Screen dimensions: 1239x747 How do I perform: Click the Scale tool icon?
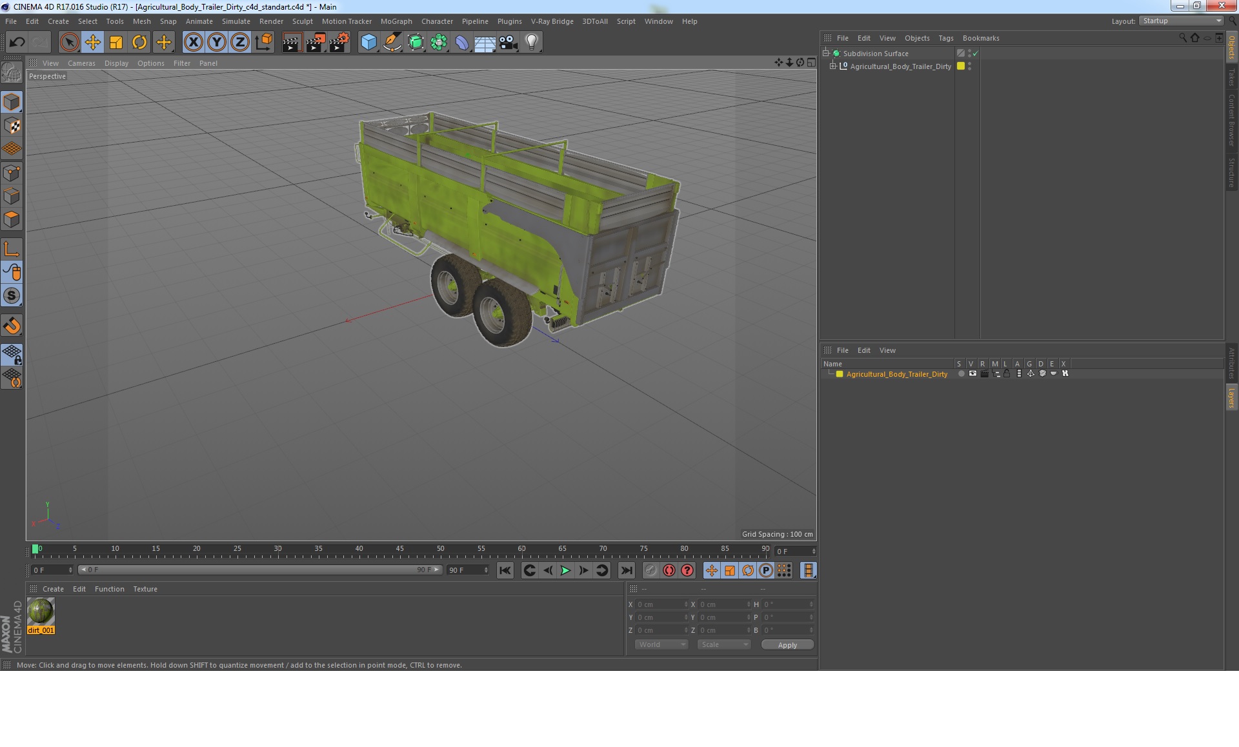coord(116,43)
